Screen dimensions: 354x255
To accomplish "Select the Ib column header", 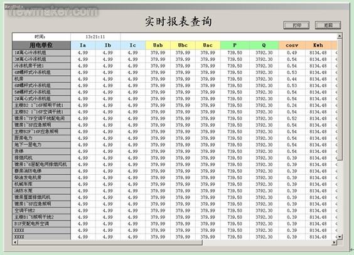I will [x=108, y=45].
